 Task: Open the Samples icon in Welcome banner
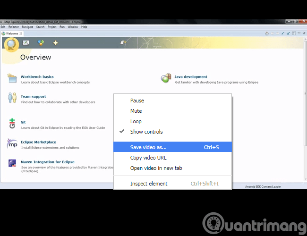(41, 42)
